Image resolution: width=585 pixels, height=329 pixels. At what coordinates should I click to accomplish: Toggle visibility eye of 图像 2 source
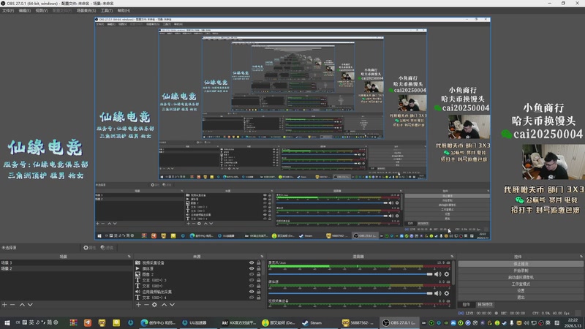(x=252, y=274)
